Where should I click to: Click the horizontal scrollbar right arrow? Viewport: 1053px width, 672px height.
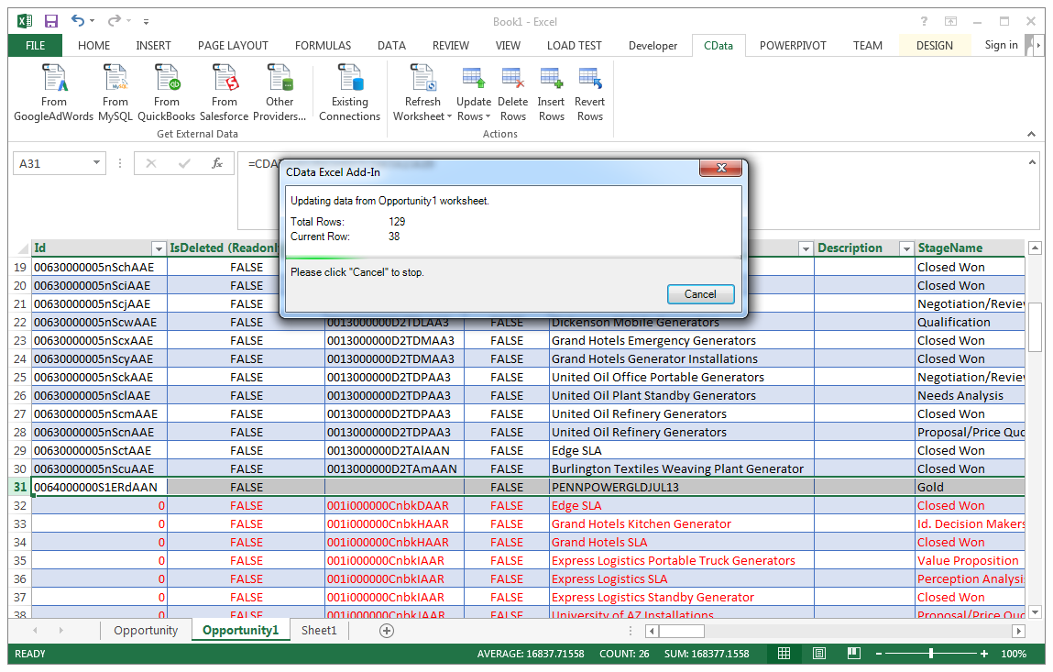click(x=1019, y=631)
